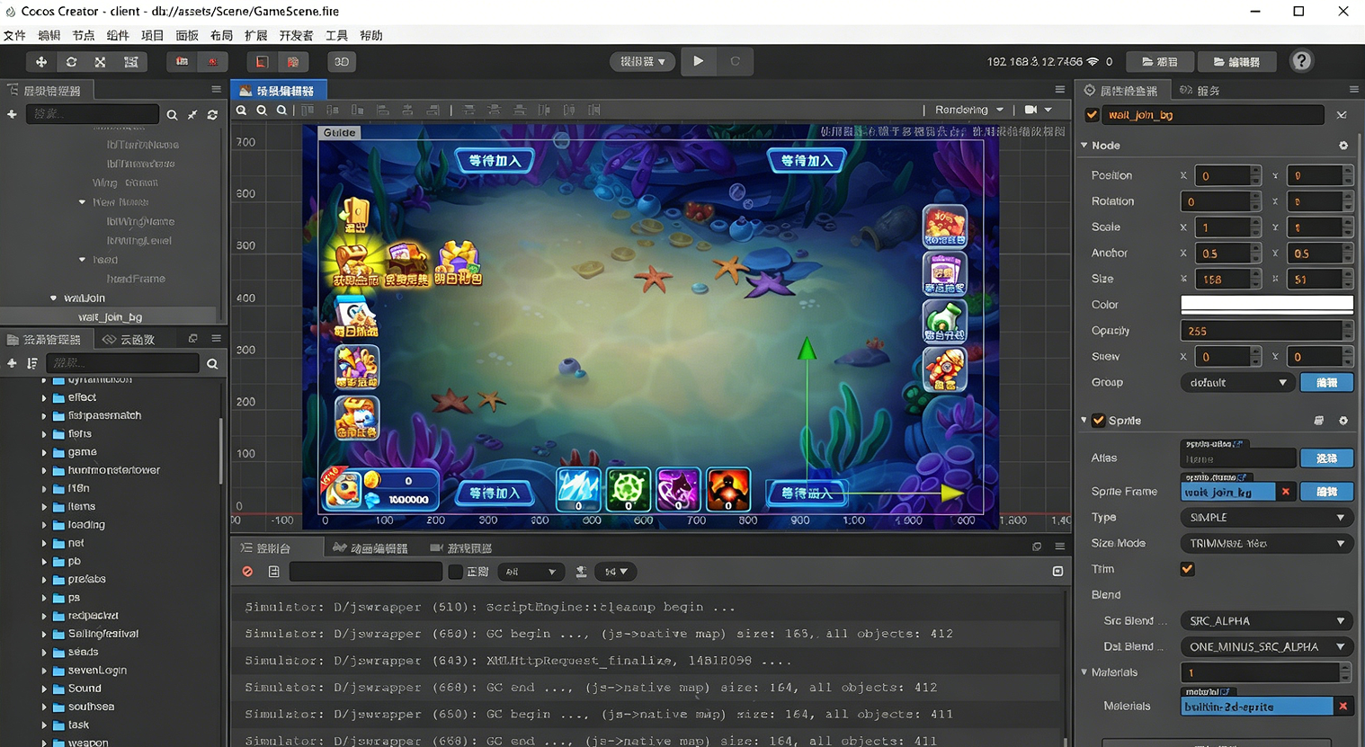
Task: Click the white Color swatch
Action: coord(1265,305)
